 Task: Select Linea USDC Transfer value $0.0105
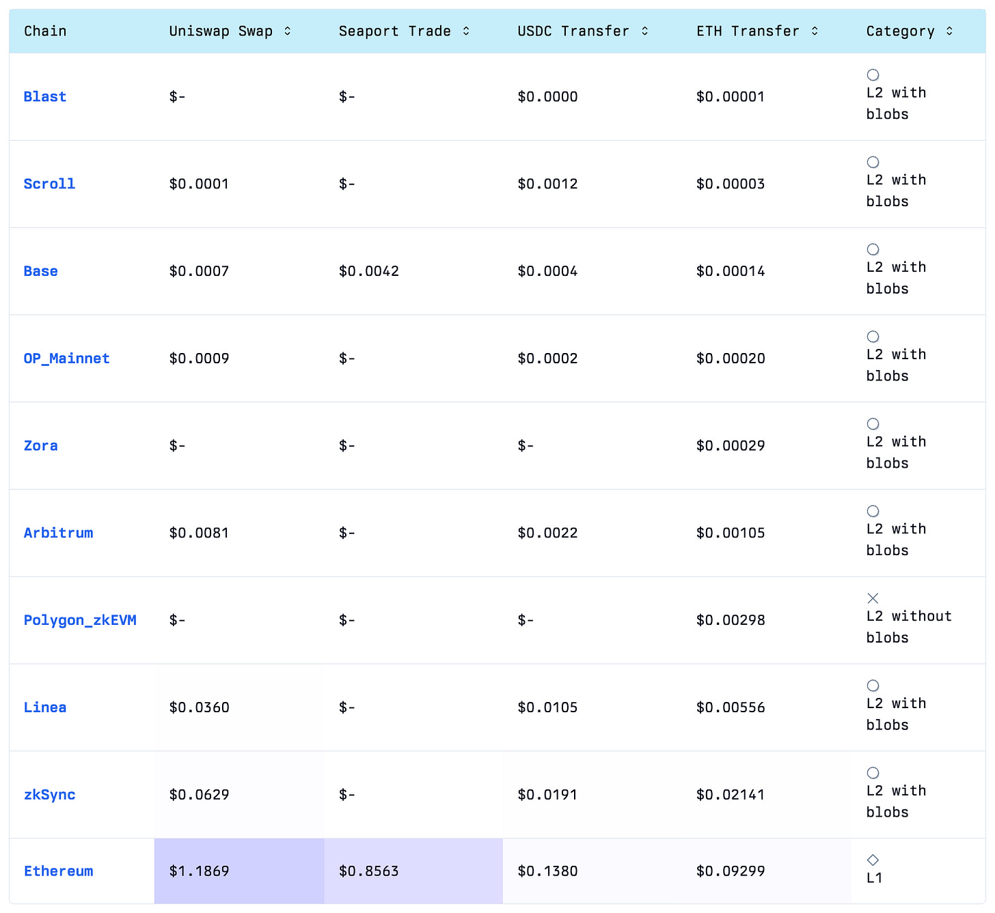(547, 707)
